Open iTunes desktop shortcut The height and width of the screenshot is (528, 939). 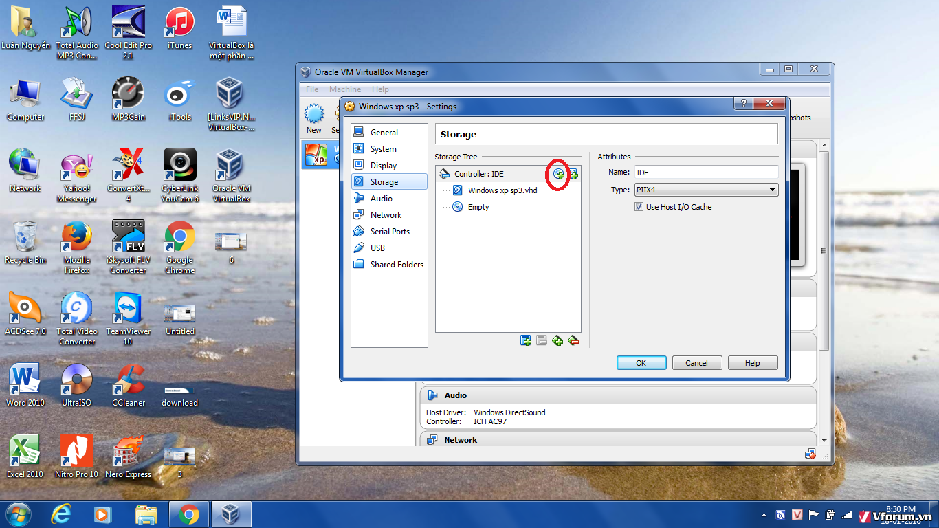(x=179, y=29)
